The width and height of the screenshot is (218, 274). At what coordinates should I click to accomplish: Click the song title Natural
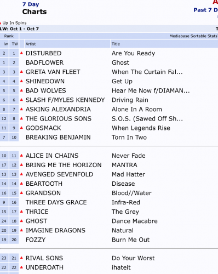123,230
